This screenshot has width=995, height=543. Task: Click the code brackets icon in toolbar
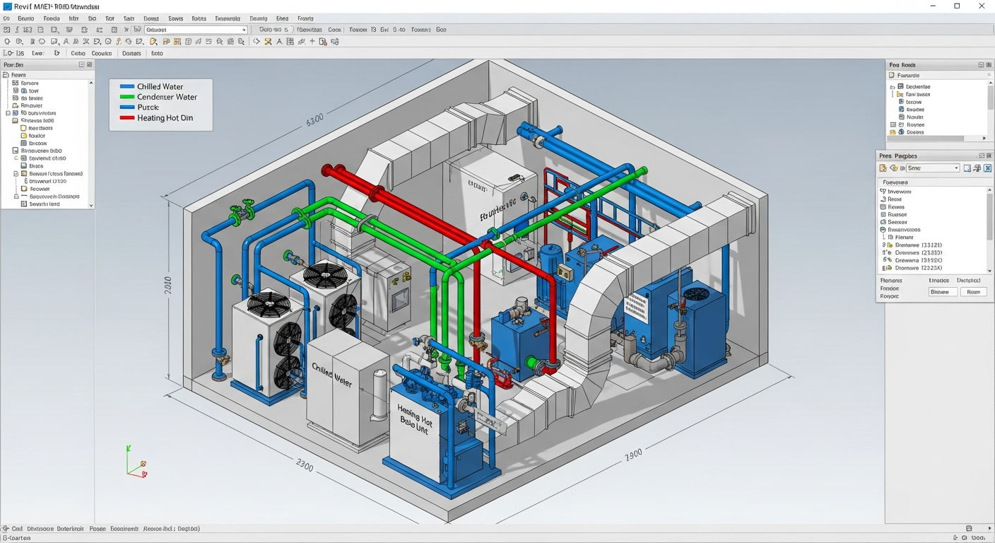coord(257,42)
